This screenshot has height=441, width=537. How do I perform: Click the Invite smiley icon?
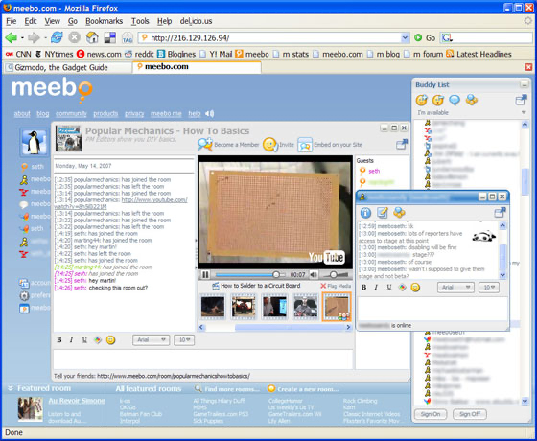(270, 145)
